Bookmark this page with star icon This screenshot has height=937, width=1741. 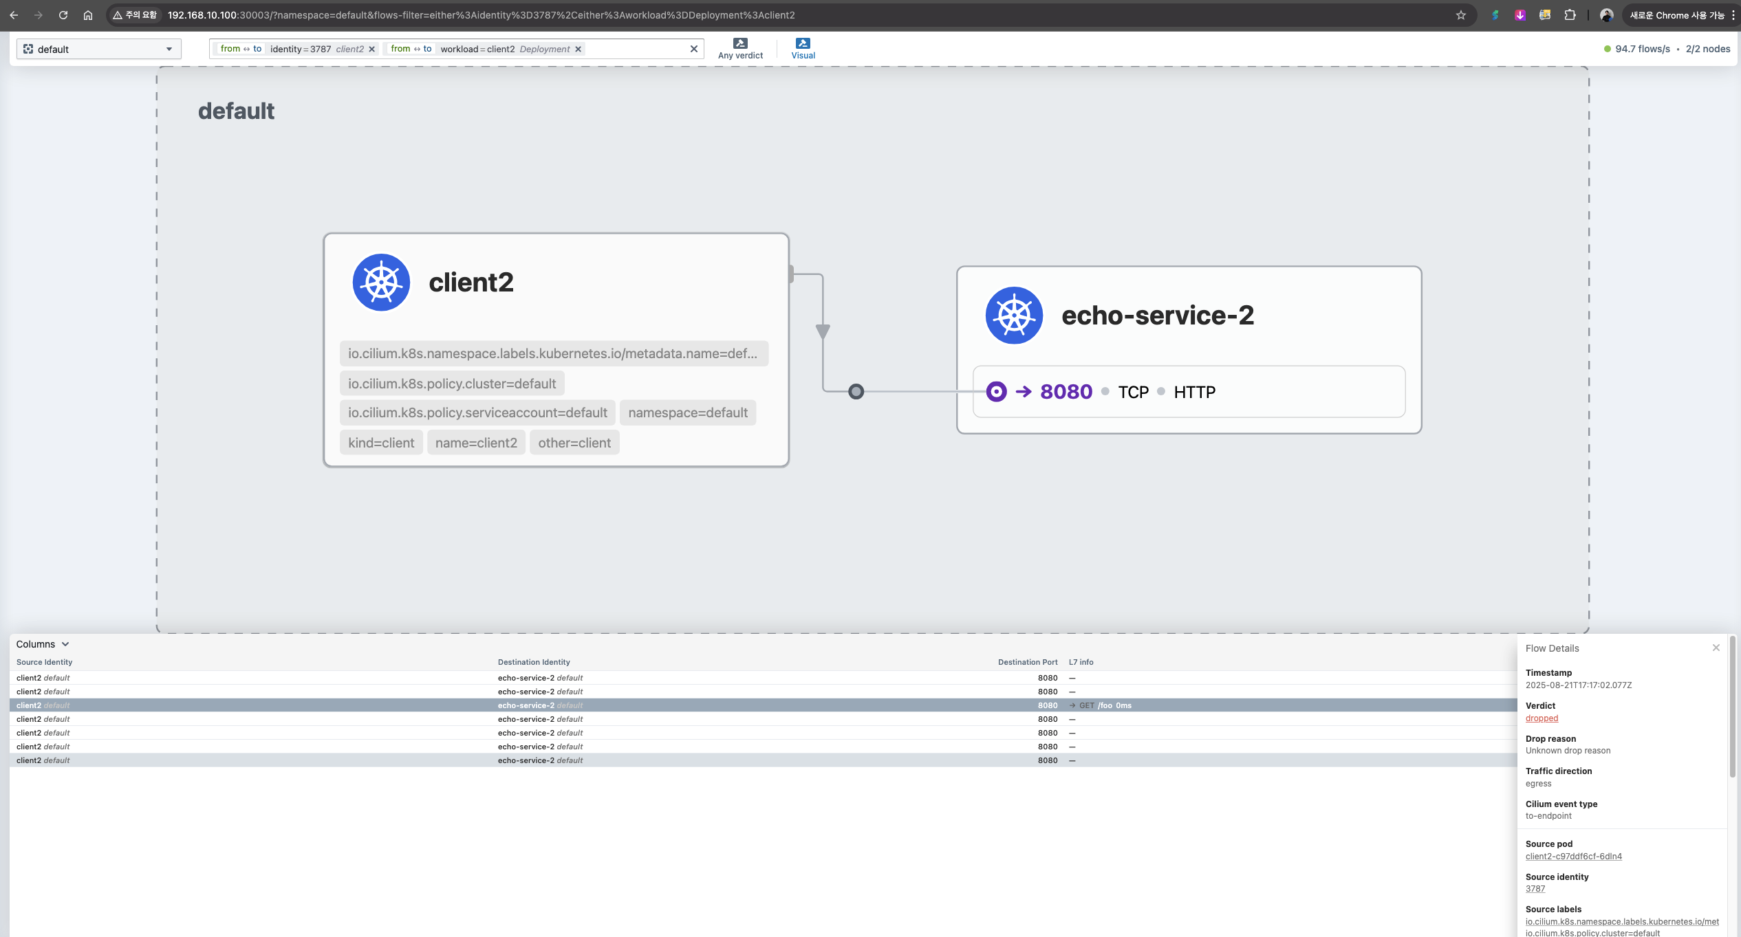point(1461,15)
